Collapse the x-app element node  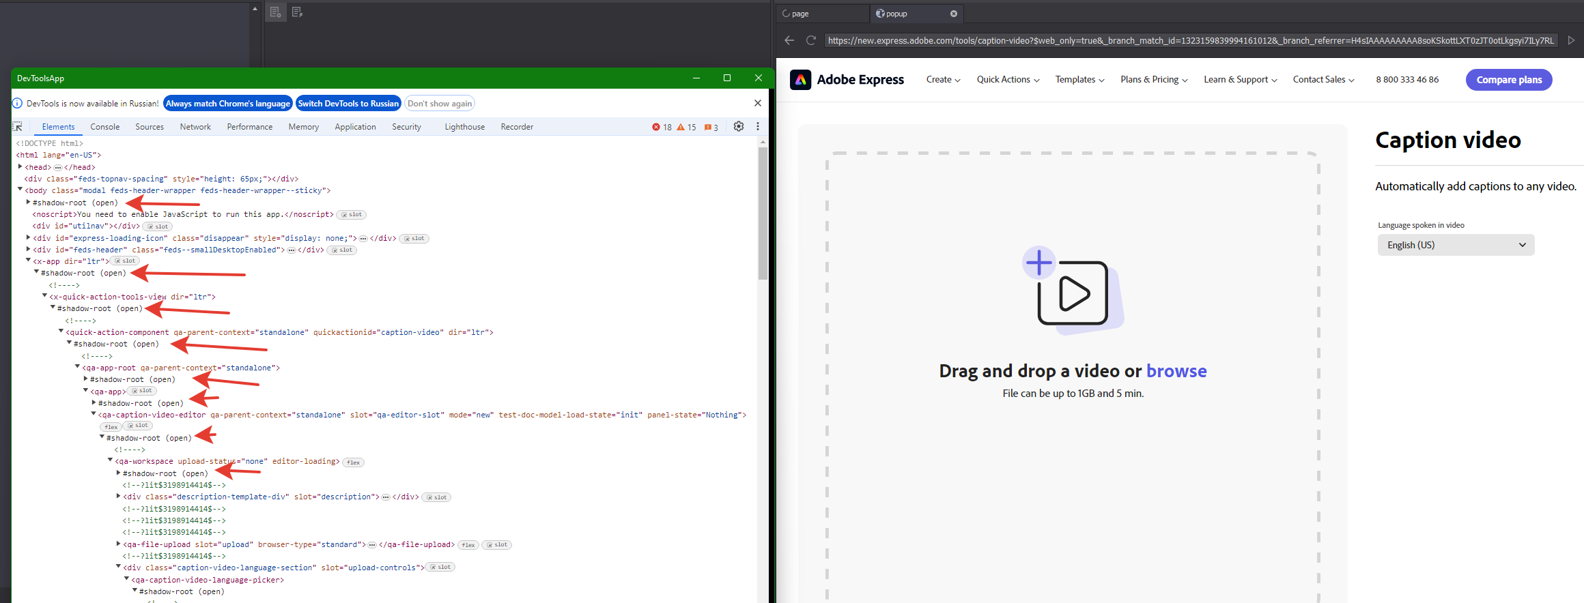click(x=28, y=261)
